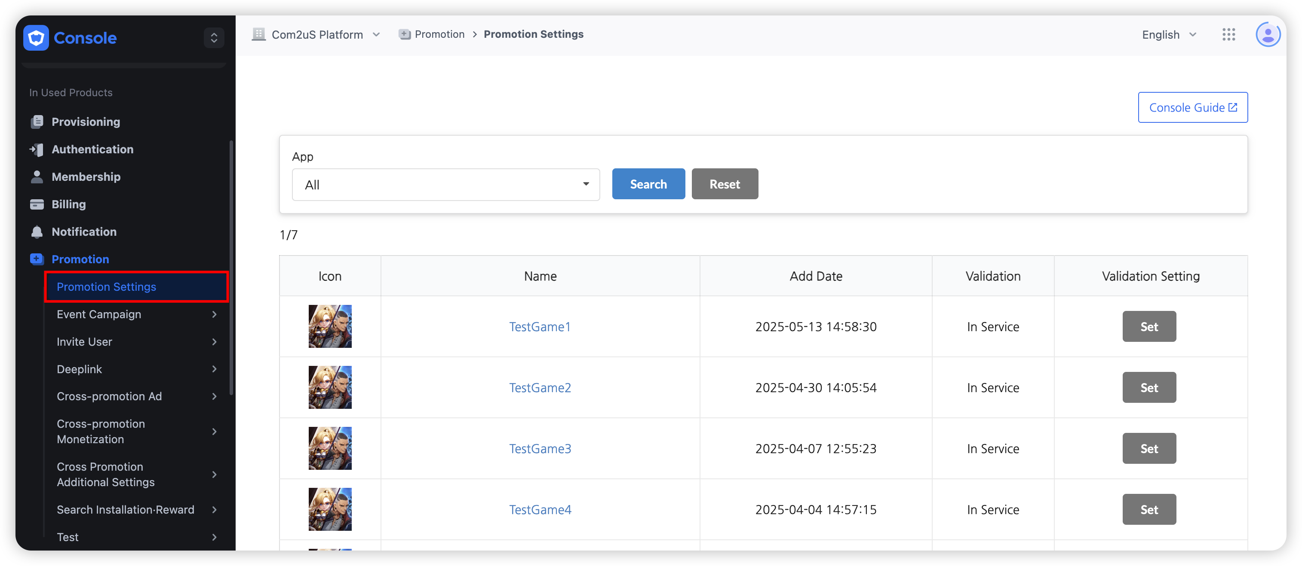This screenshot has height=566, width=1302.
Task: Open Notification in the sidebar
Action: click(84, 232)
